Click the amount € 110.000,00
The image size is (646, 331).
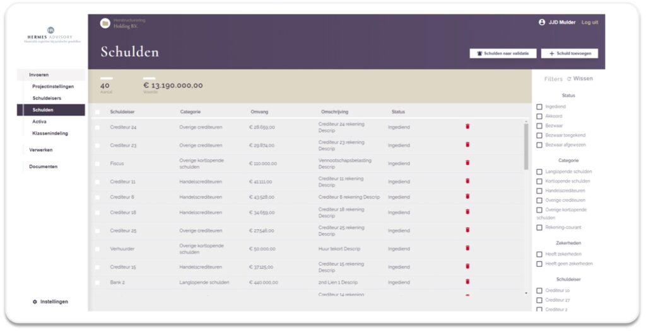click(x=263, y=164)
